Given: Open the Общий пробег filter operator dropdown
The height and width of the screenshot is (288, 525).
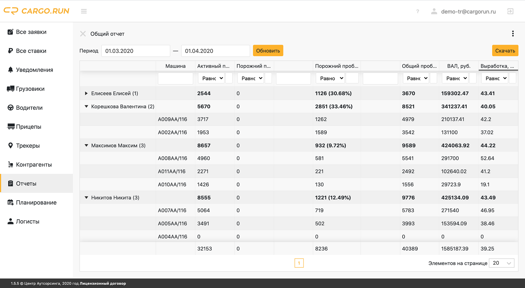Looking at the screenshot, I should click(416, 78).
